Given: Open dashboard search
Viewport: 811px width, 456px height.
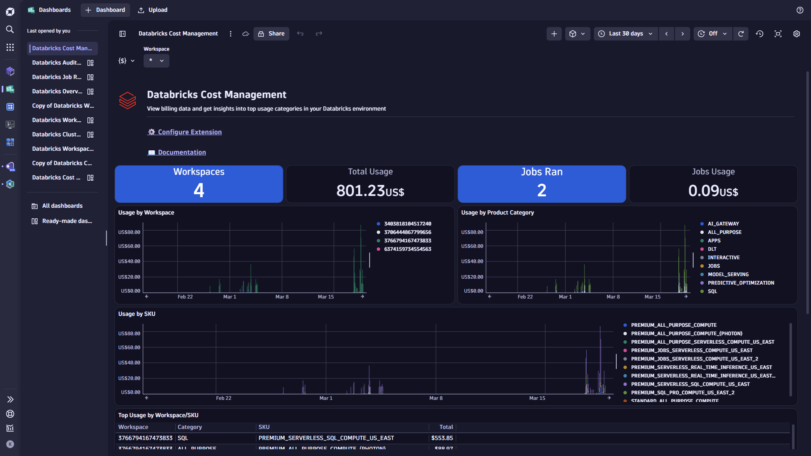Looking at the screenshot, I should (10, 29).
